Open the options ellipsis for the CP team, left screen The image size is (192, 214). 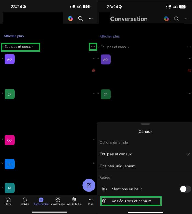(93, 93)
